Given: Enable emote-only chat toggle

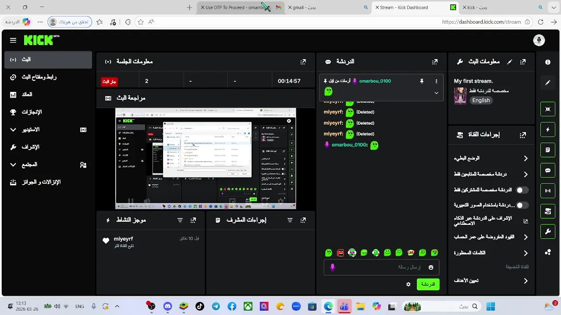Looking at the screenshot, I should click(x=522, y=205).
